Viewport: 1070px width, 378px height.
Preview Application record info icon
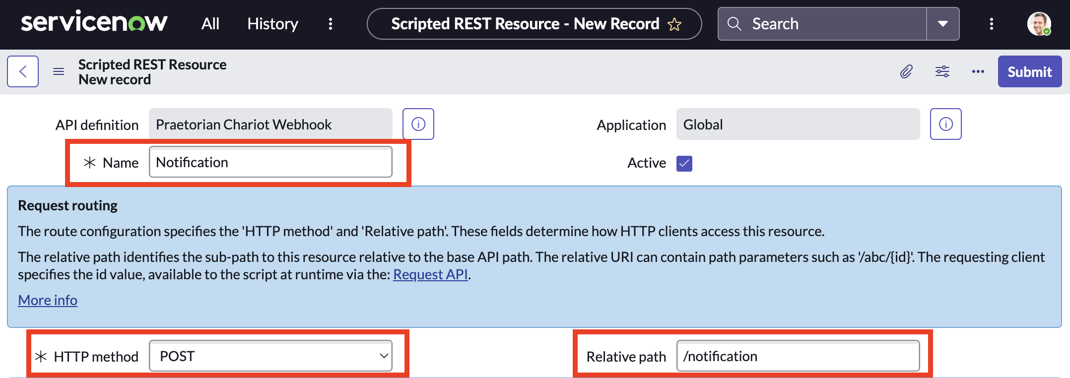point(946,124)
